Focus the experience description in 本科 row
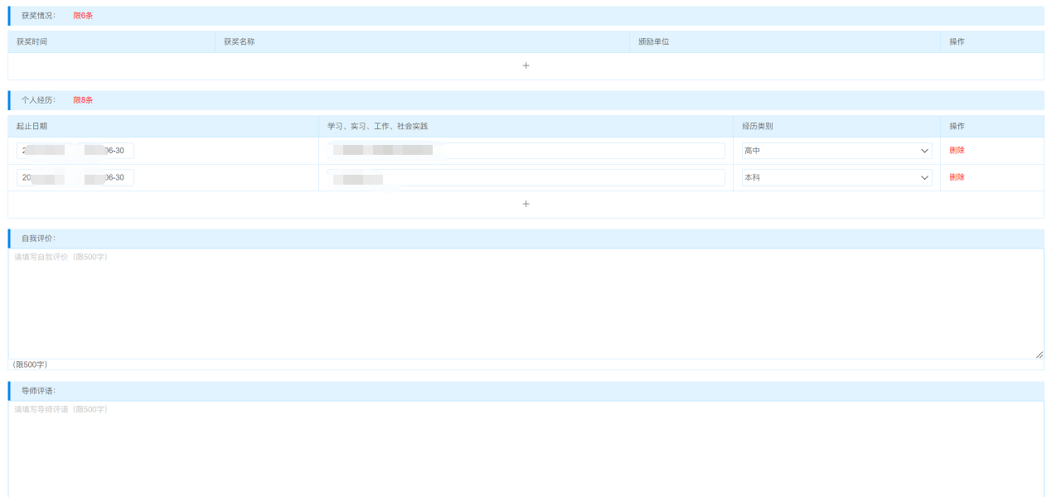Image resolution: width=1052 pixels, height=497 pixels. point(526,177)
